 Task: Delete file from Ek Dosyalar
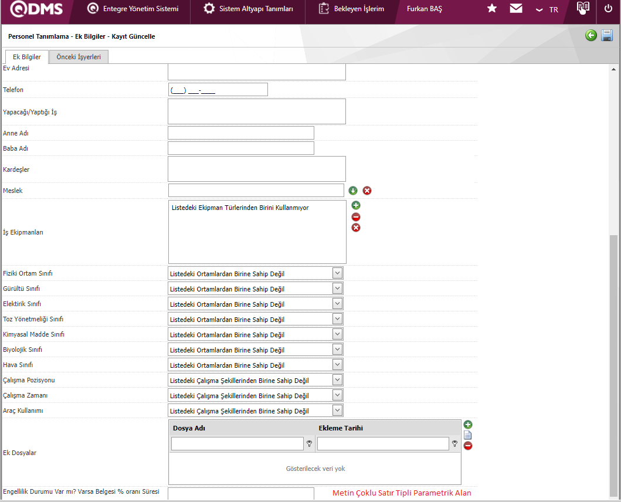(x=468, y=446)
